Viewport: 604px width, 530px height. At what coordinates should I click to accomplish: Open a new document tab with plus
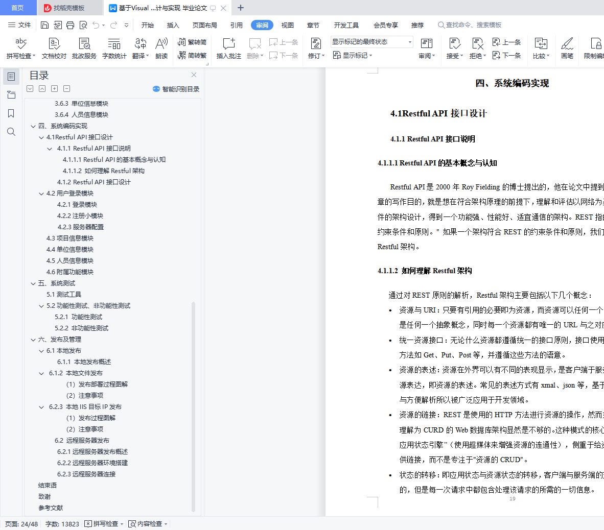[241, 8]
